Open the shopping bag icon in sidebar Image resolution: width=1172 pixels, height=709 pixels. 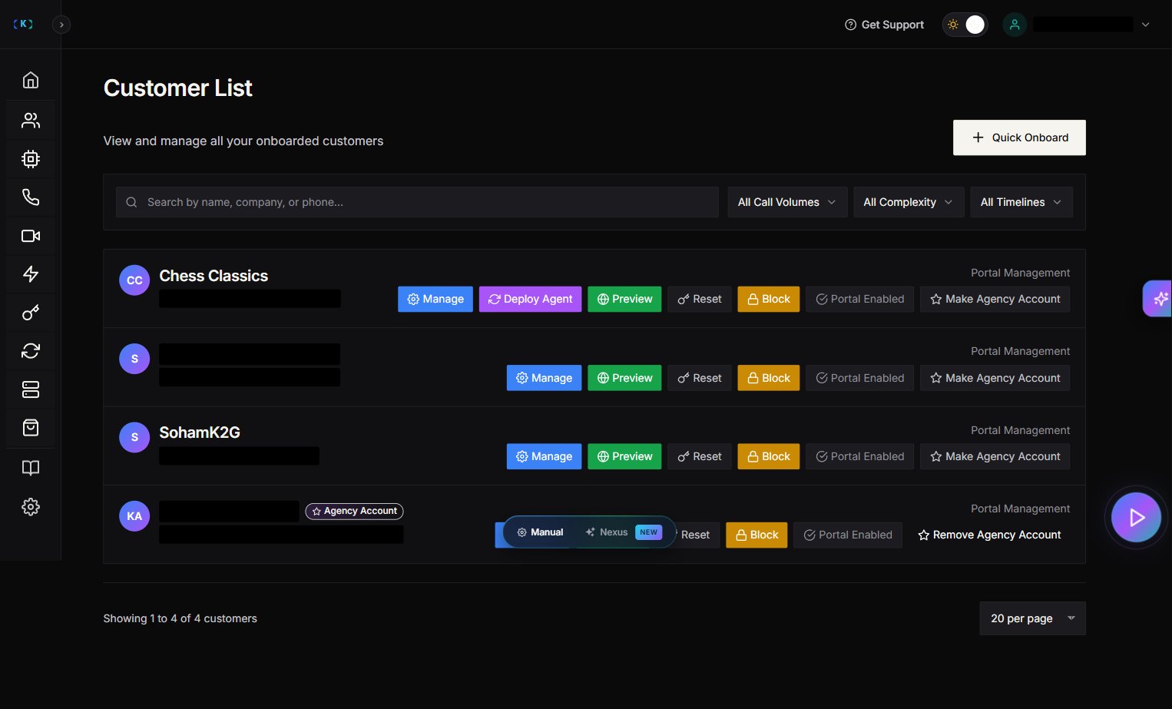pyautogui.click(x=31, y=428)
